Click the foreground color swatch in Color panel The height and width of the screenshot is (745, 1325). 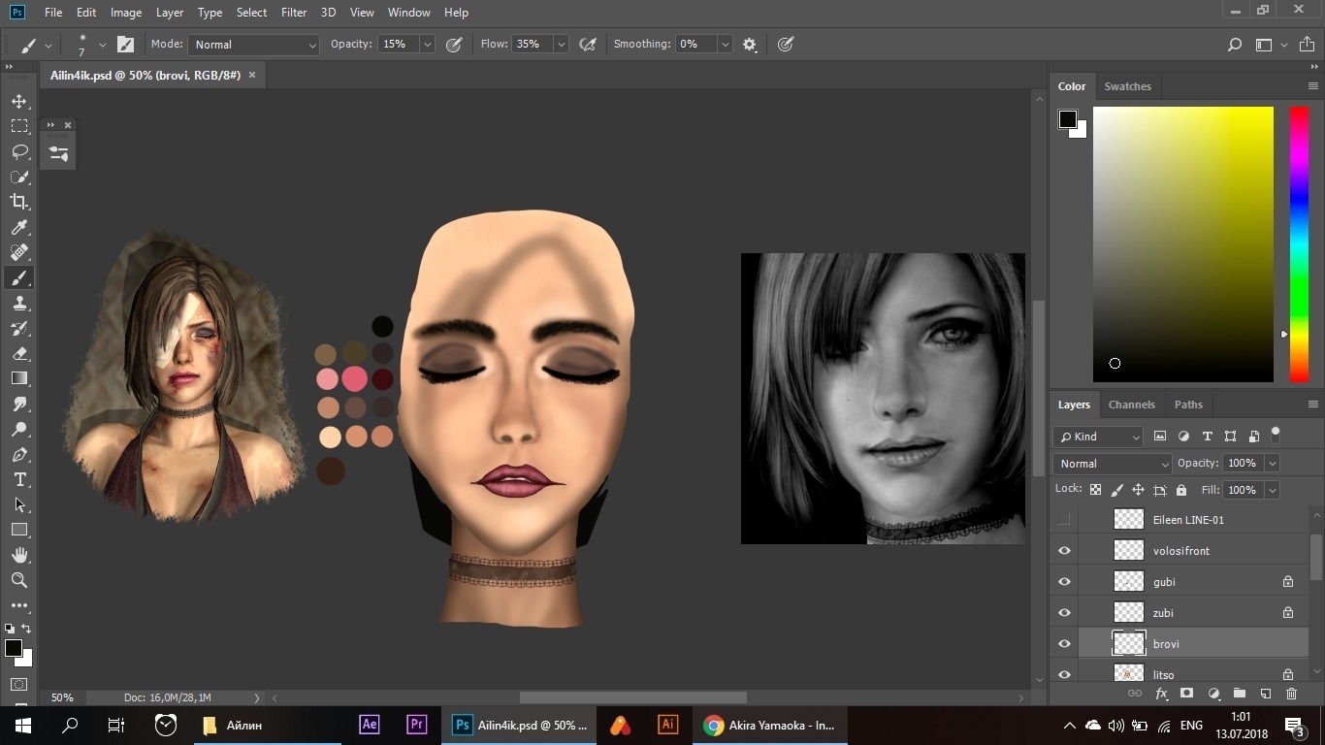click(1068, 119)
